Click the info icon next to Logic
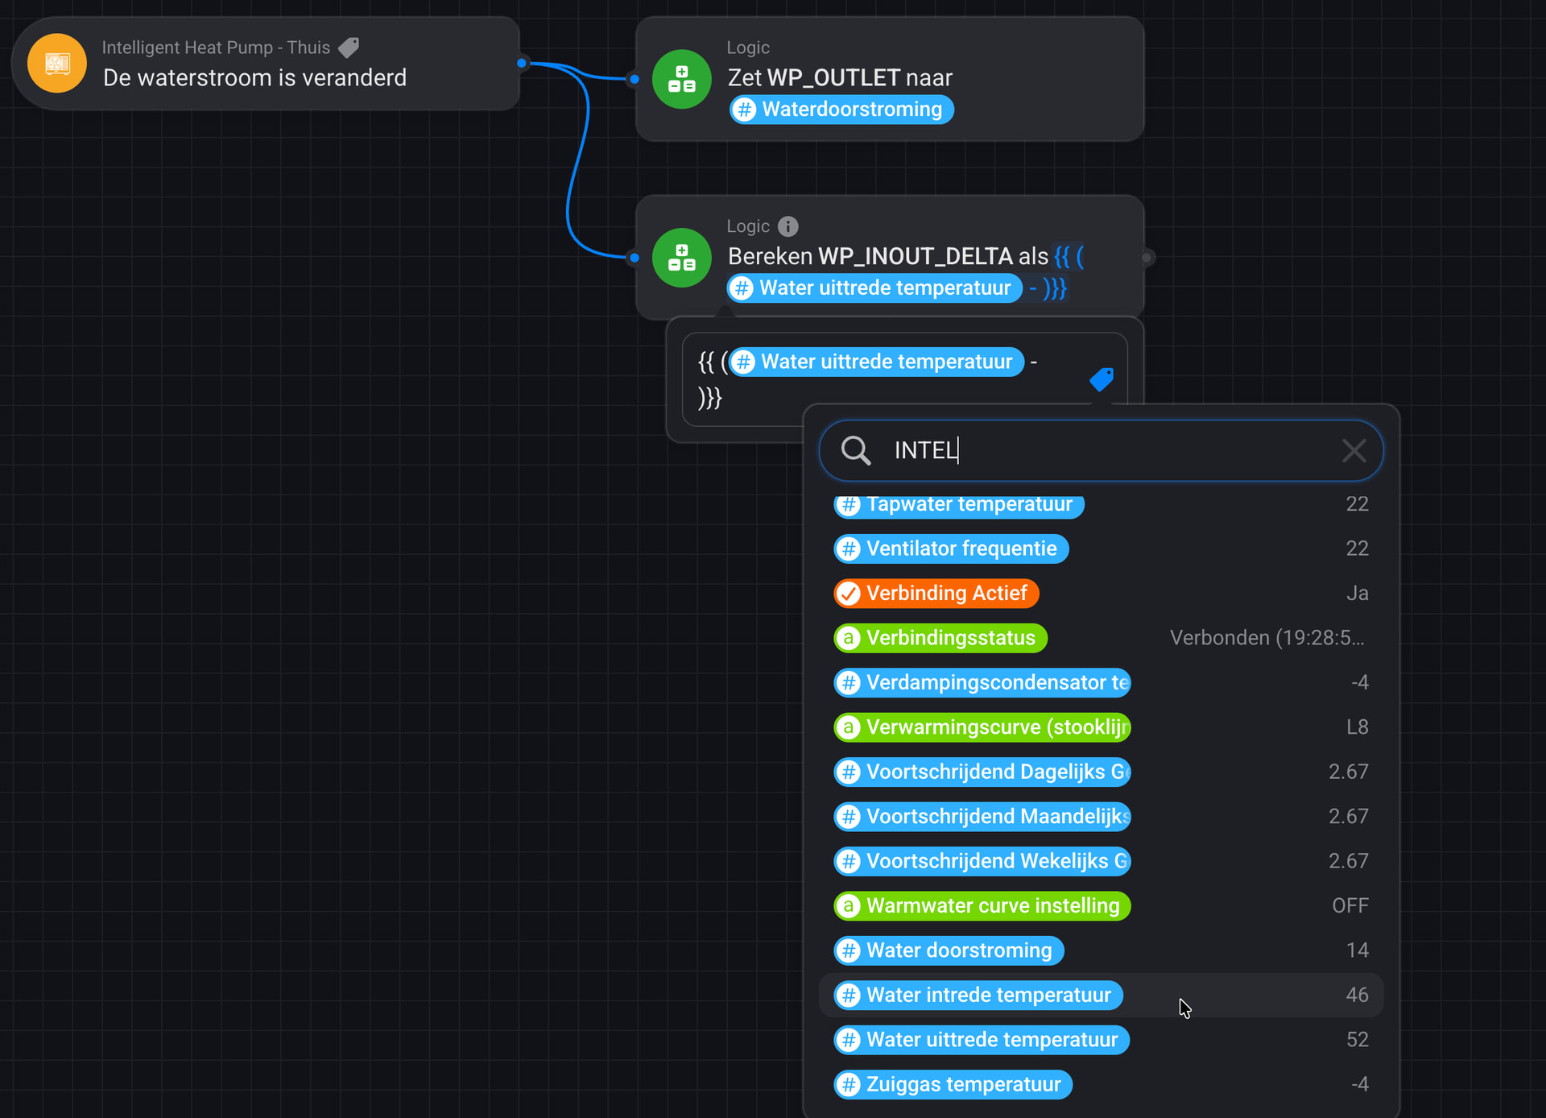Screen dimensions: 1546x1118 point(788,226)
